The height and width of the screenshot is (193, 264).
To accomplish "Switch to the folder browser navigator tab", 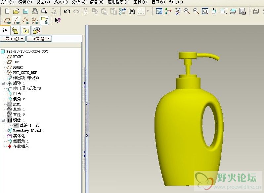I will (15, 31).
